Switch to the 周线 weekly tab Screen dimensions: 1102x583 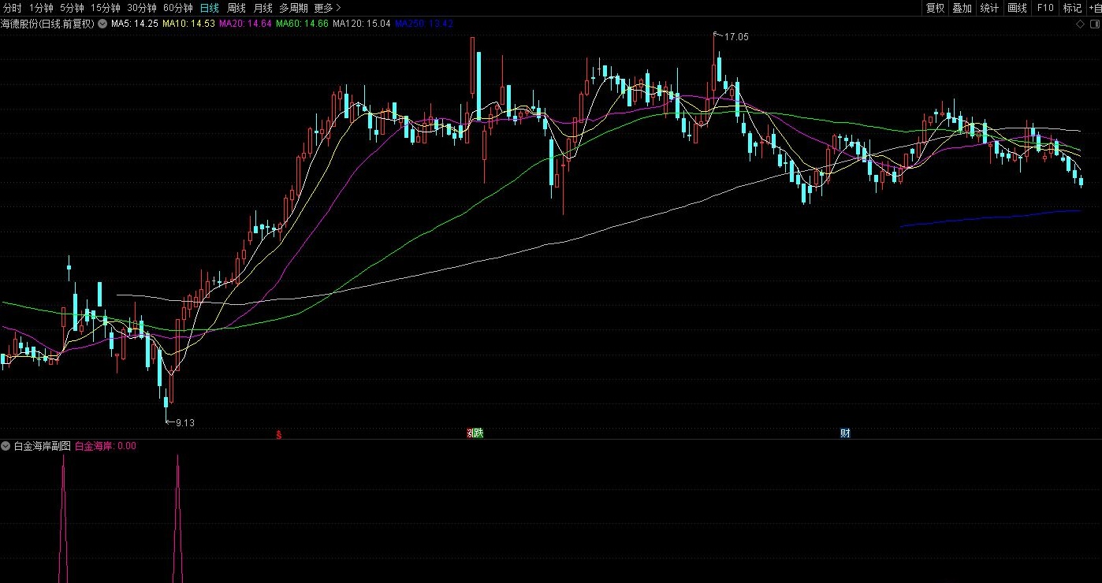tap(236, 8)
